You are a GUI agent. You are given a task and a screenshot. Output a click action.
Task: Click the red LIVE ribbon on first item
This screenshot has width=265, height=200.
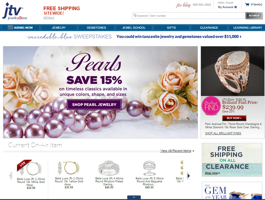[x=23, y=165]
